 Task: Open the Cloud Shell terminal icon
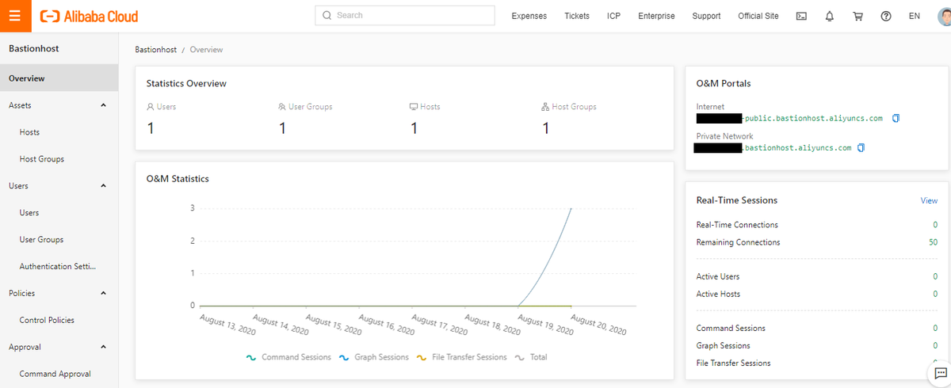(x=801, y=16)
